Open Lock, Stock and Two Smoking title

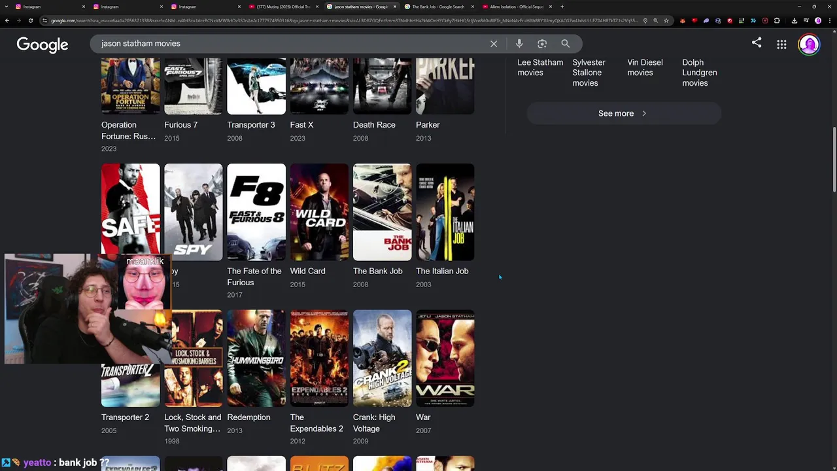(x=193, y=423)
